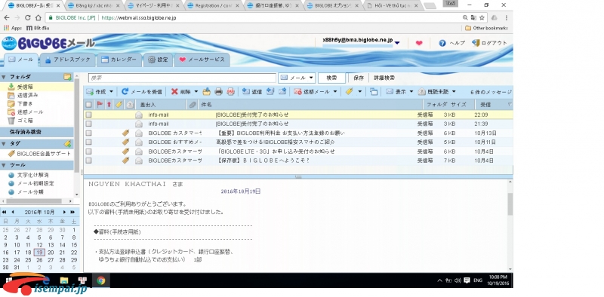This screenshot has height=297, width=604.
Task: Click the read status column header icon
Action: coord(130,104)
